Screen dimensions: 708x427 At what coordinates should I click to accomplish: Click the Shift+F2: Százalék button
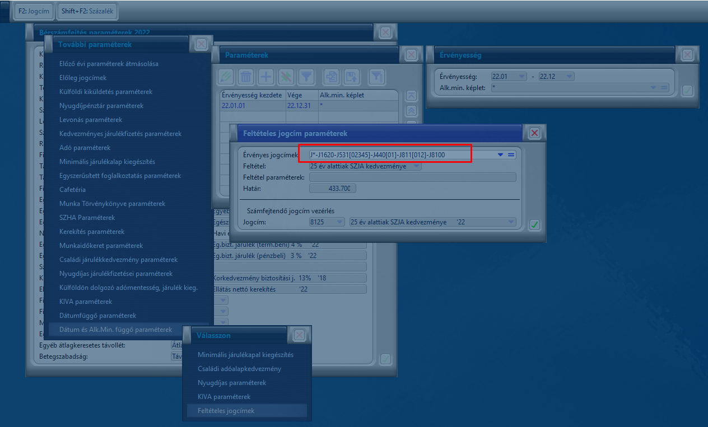click(88, 11)
